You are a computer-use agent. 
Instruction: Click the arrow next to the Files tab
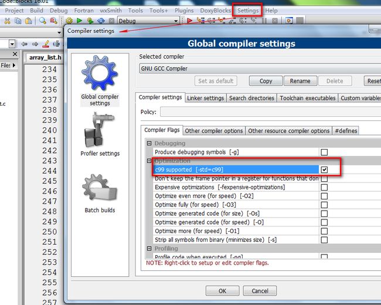(x=14, y=65)
